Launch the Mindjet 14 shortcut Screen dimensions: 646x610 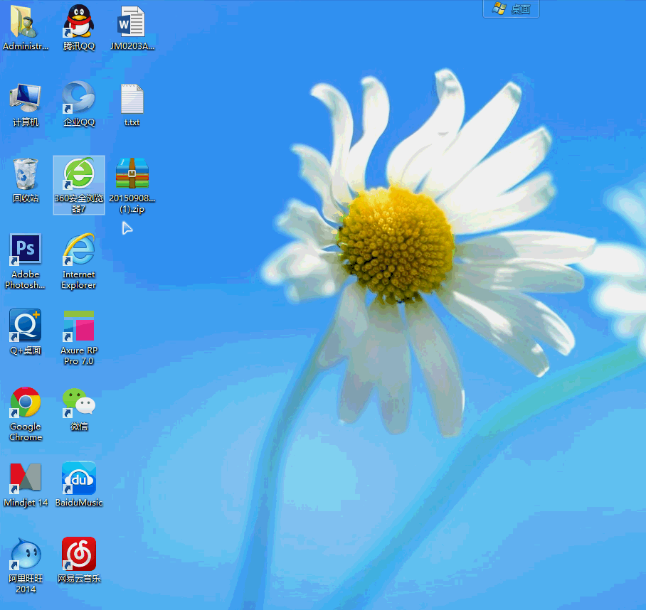25,484
